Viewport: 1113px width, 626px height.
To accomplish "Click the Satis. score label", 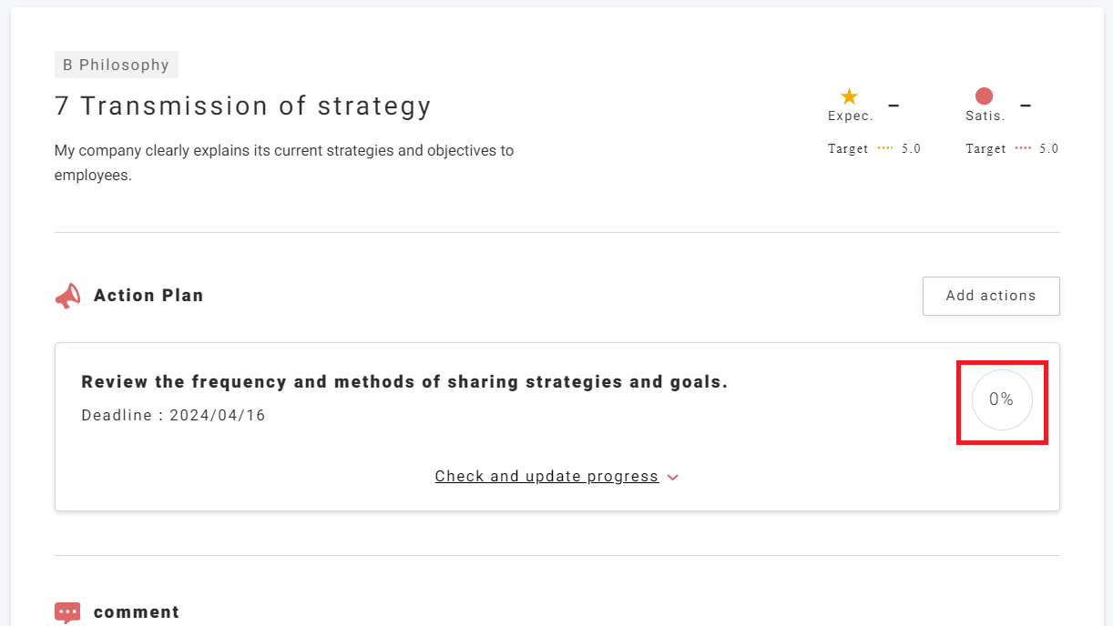I will point(985,116).
